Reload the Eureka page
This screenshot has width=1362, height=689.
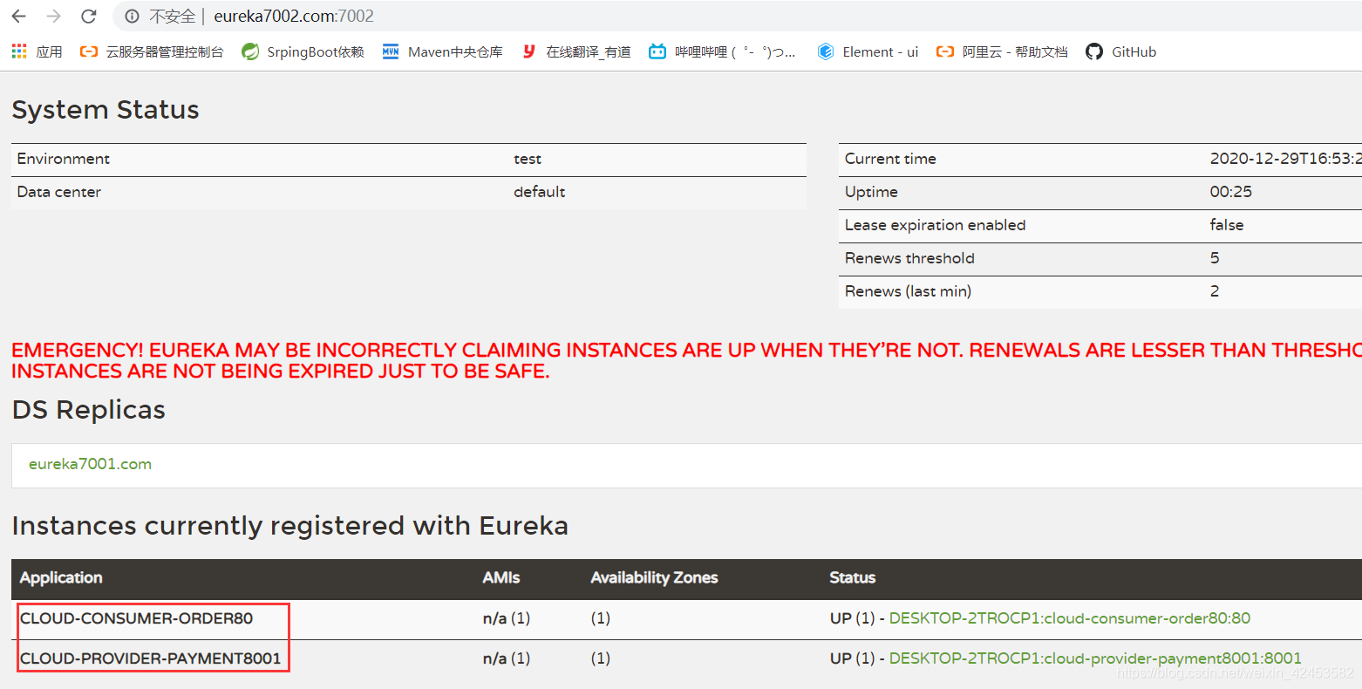click(x=88, y=16)
